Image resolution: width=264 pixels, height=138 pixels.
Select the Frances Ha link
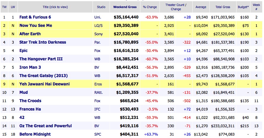point(30,109)
